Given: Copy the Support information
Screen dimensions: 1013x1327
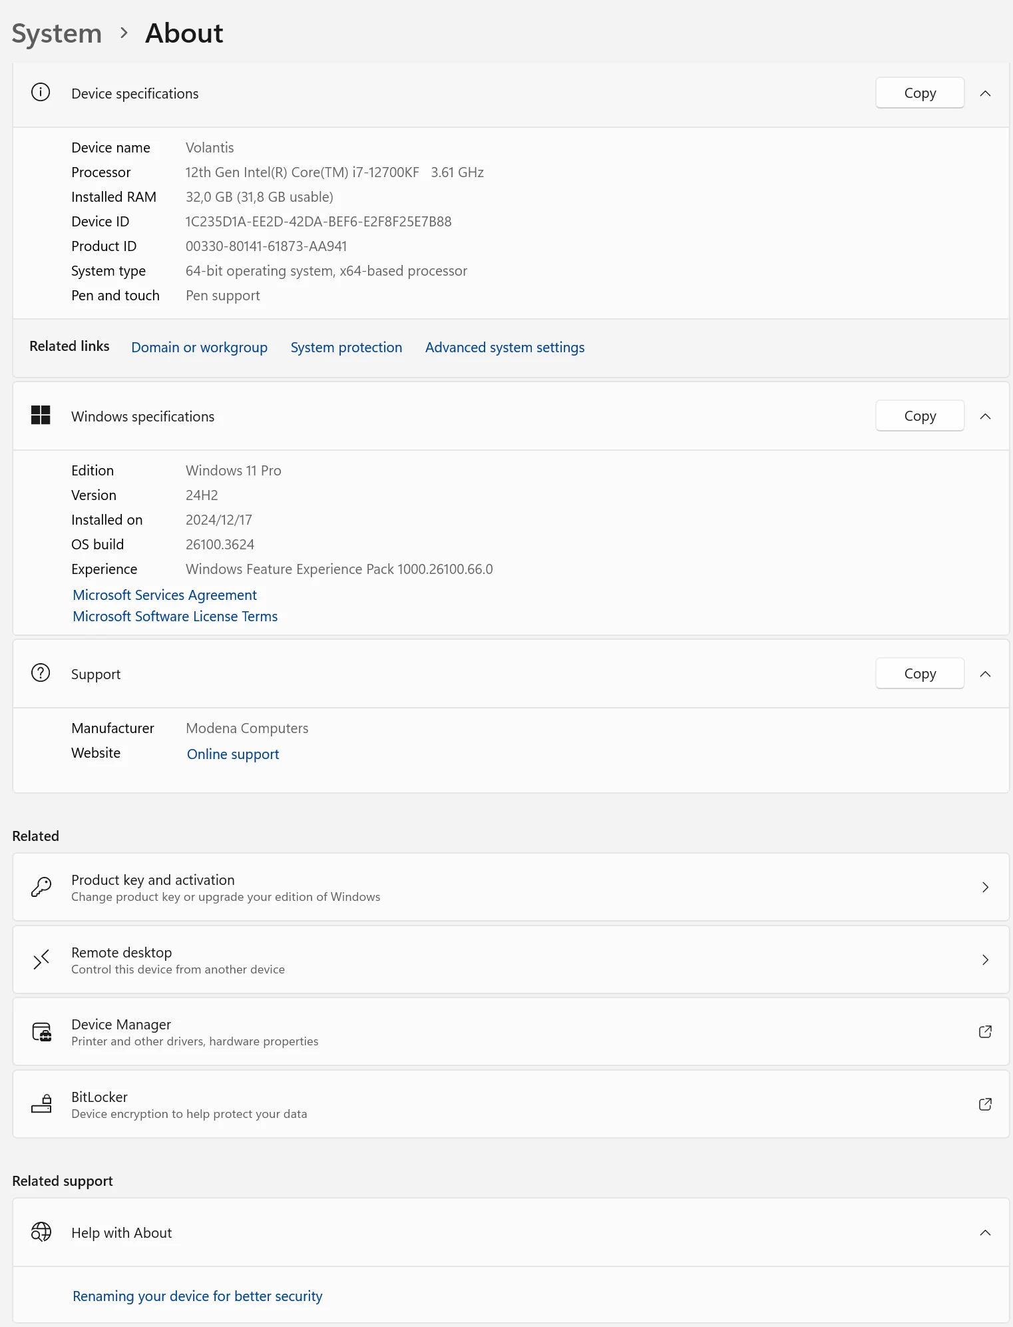Looking at the screenshot, I should pyautogui.click(x=920, y=674).
